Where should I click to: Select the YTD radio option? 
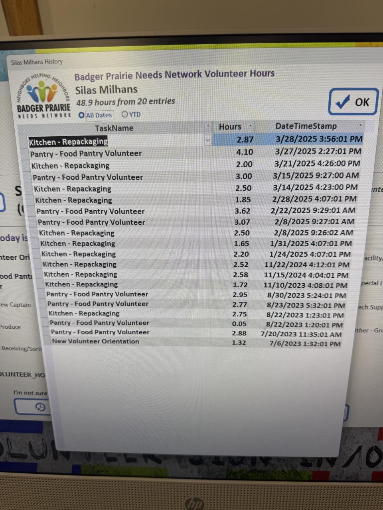tap(131, 114)
